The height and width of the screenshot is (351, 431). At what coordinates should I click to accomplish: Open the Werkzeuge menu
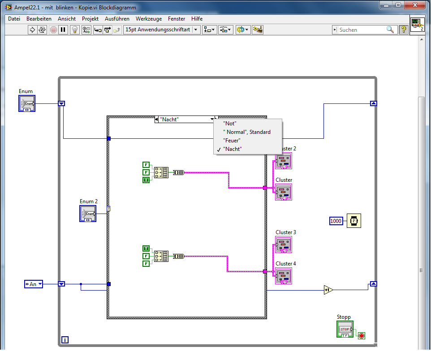pyautogui.click(x=149, y=19)
